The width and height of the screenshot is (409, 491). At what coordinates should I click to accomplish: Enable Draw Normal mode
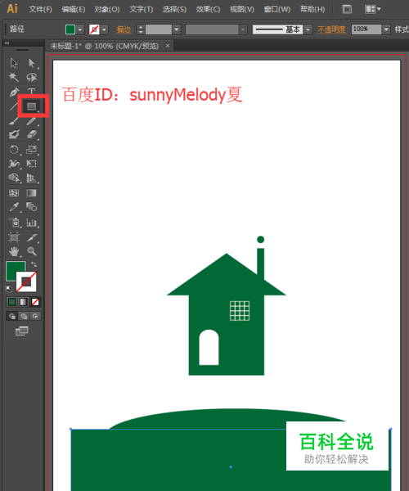(x=12, y=316)
